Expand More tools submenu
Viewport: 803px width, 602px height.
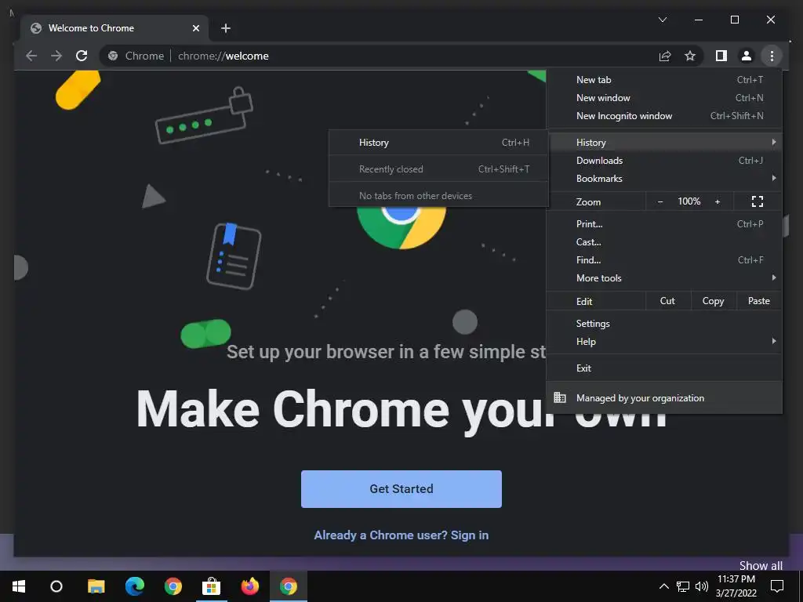[664, 278]
